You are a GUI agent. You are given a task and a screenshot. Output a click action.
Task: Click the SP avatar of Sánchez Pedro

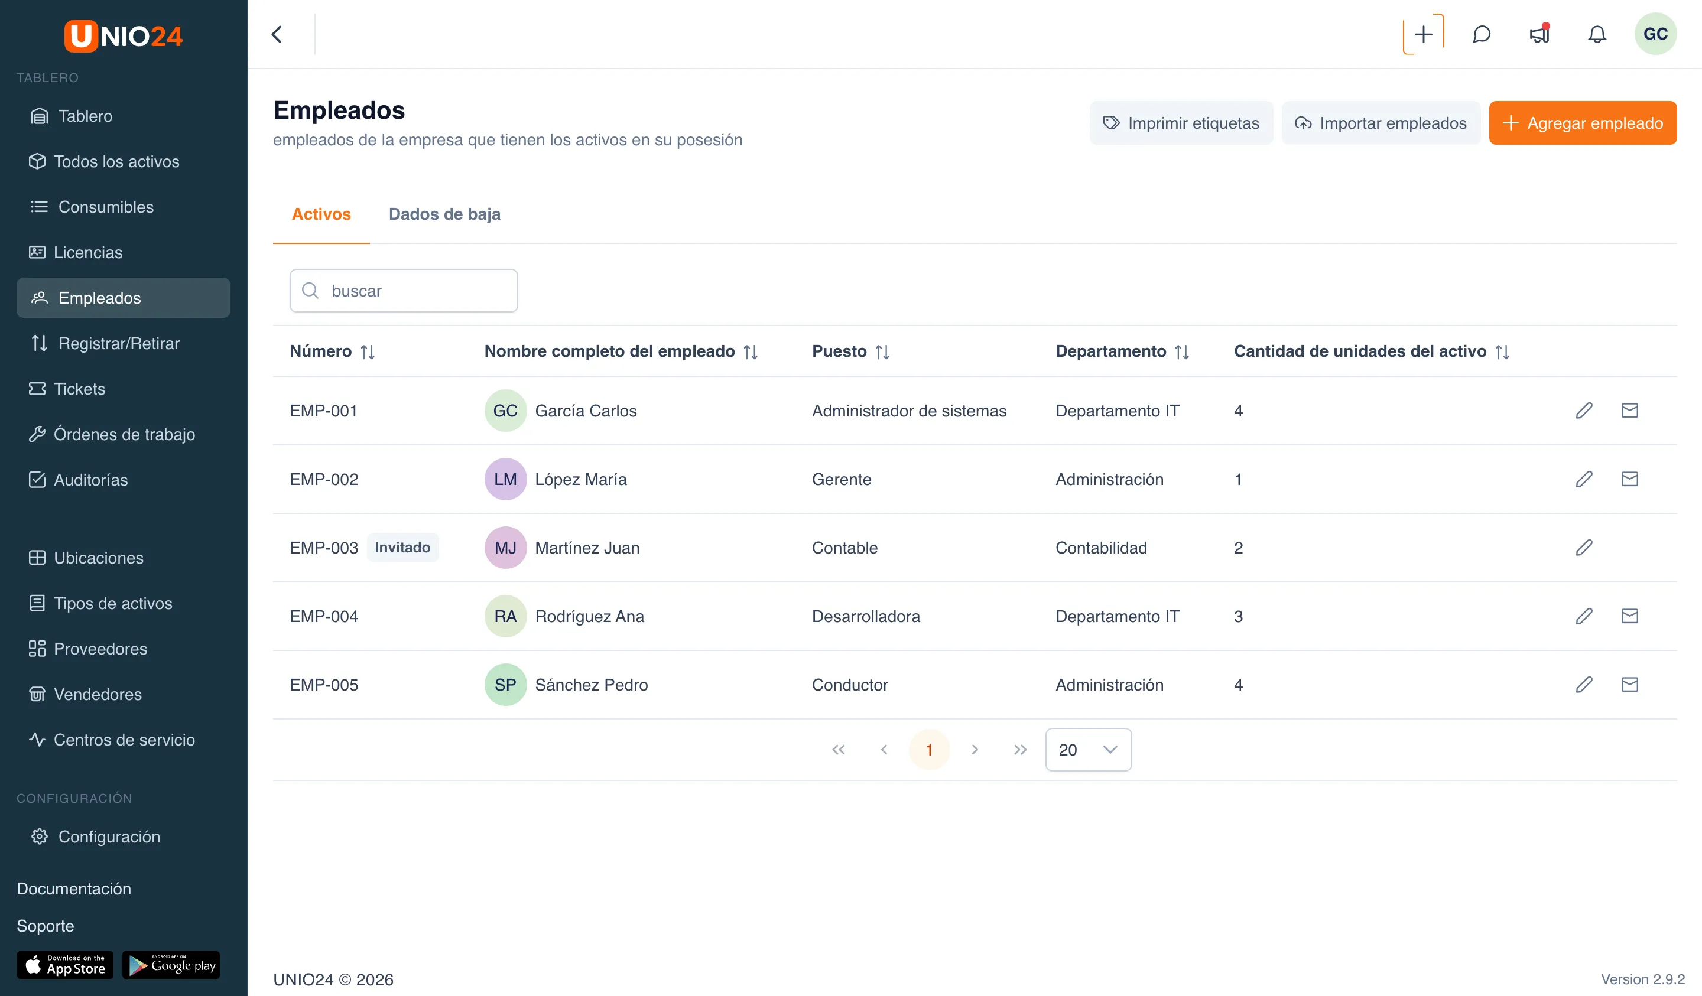click(505, 685)
